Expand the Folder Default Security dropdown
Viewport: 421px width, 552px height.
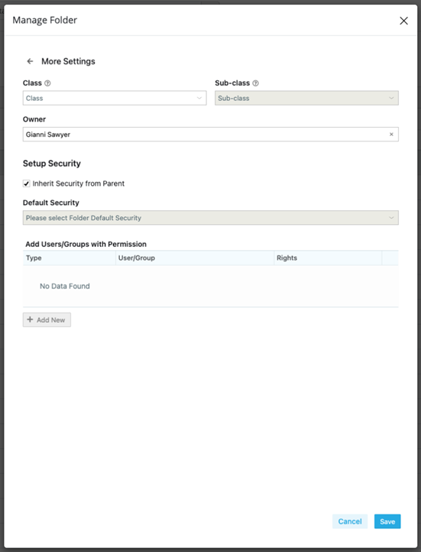coord(211,218)
